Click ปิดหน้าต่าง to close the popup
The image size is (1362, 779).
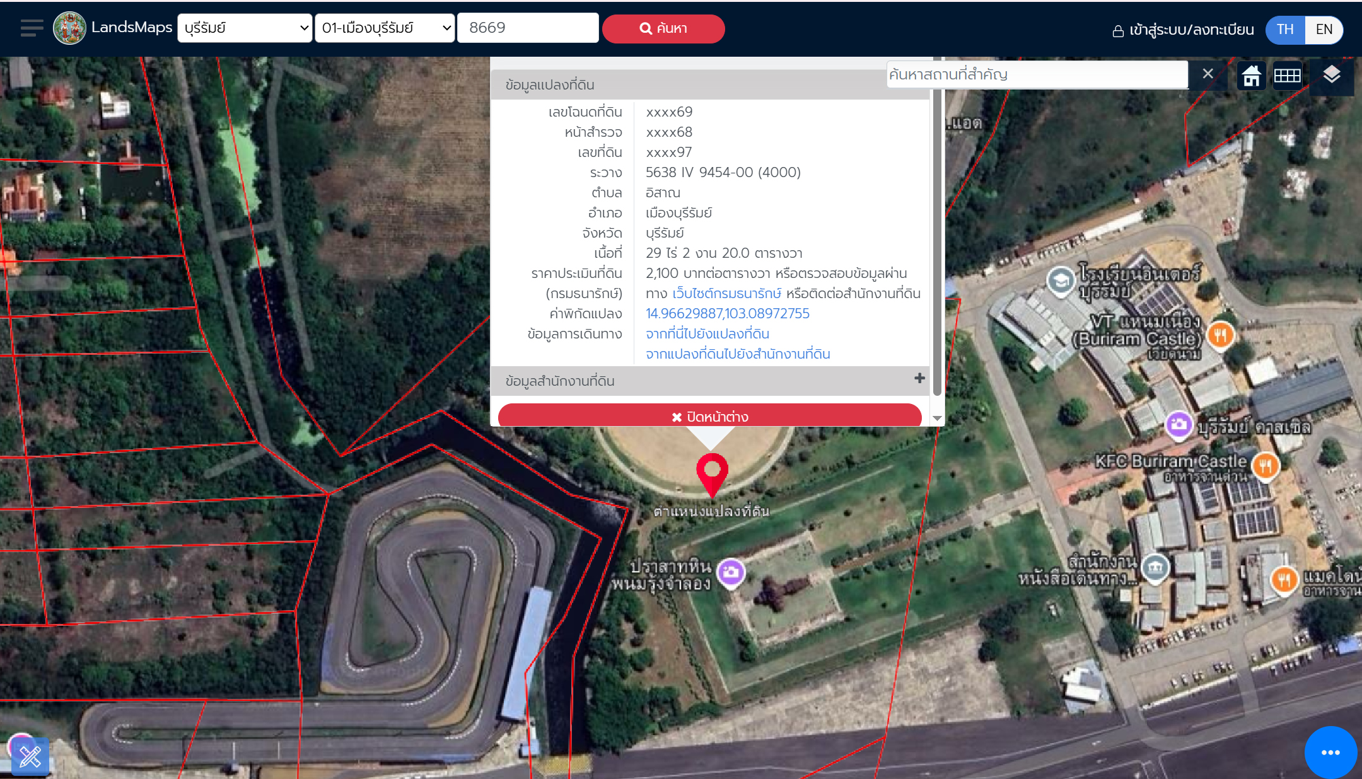pyautogui.click(x=709, y=417)
